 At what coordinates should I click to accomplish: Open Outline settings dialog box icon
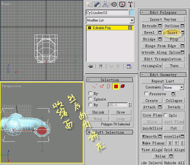(x=182, y=26)
